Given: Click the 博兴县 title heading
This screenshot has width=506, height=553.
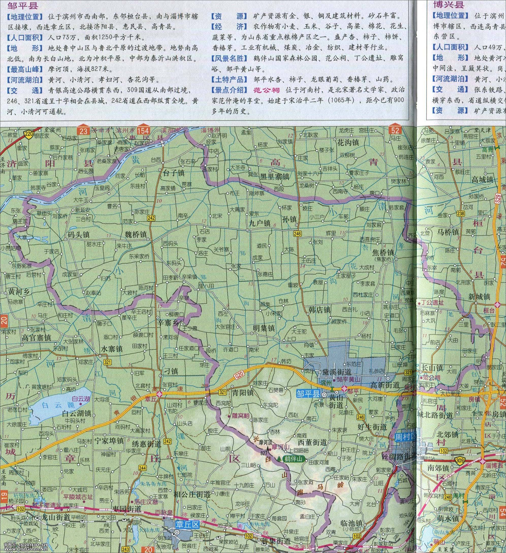Looking at the screenshot, I should pyautogui.click(x=449, y=4).
